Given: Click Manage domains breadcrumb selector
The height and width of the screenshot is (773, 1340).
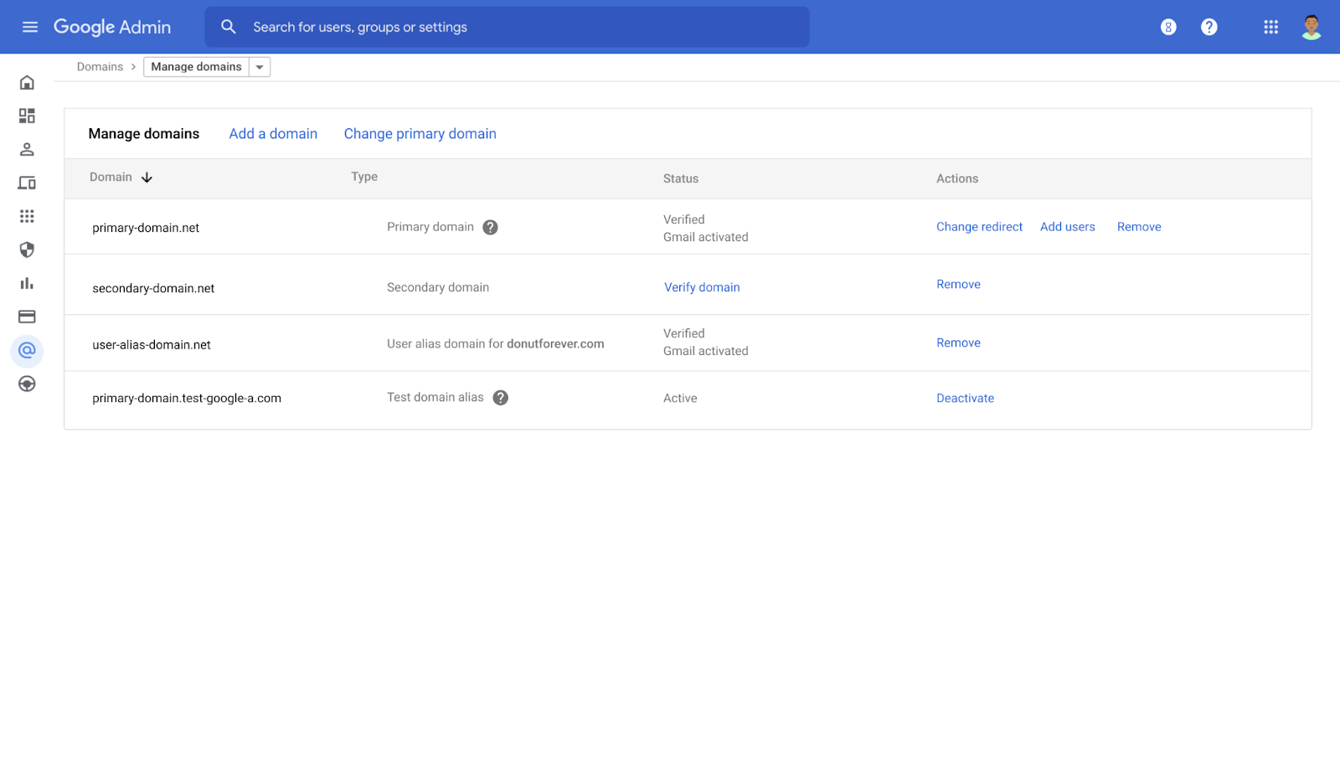Looking at the screenshot, I should pyautogui.click(x=196, y=67).
